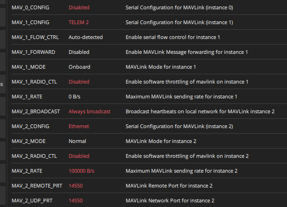Click the MAV_2_RATE parameter name

(x=27, y=171)
